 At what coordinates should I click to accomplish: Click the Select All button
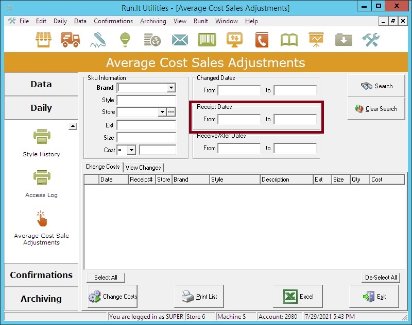[106, 278]
